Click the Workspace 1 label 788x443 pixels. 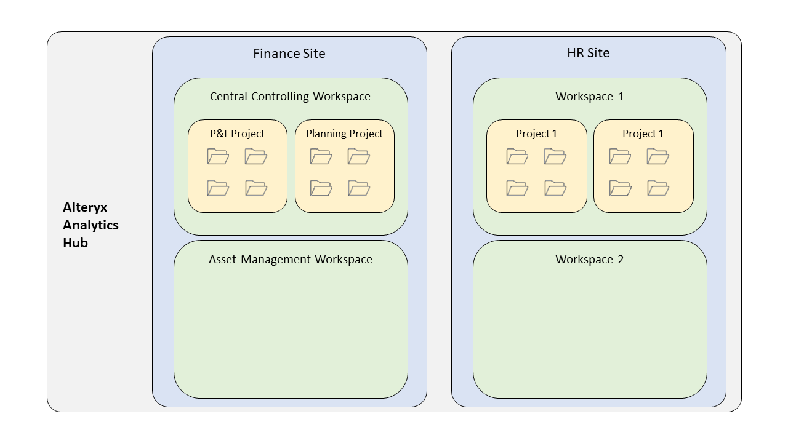(590, 97)
